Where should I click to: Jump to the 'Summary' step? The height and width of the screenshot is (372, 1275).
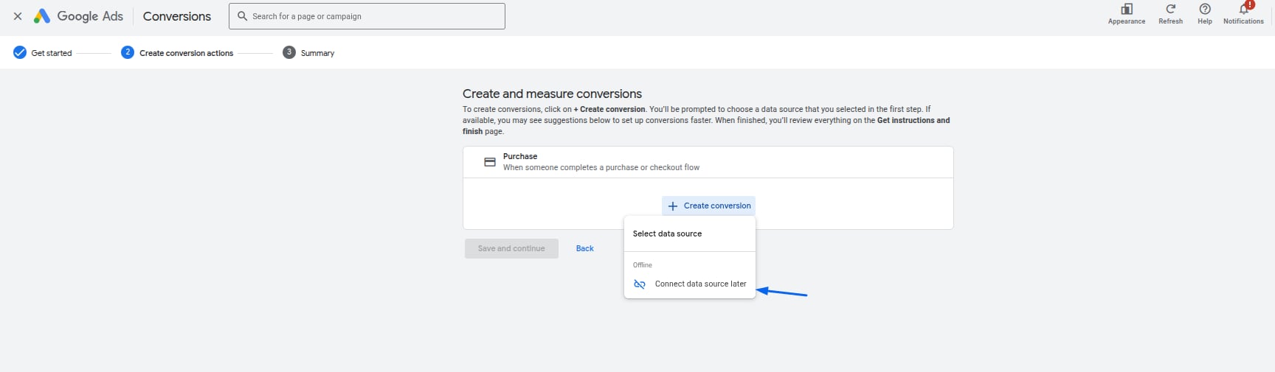coord(308,53)
